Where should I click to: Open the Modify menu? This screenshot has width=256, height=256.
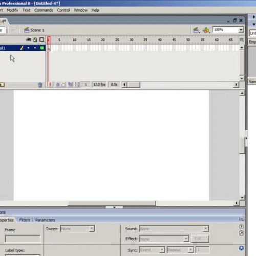tap(12, 10)
